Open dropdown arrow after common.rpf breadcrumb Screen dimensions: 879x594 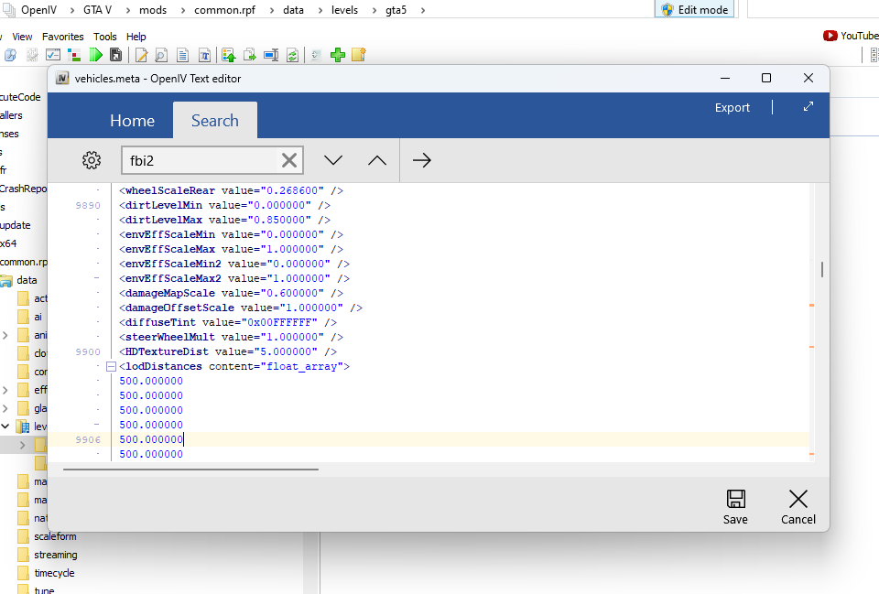[x=272, y=10]
